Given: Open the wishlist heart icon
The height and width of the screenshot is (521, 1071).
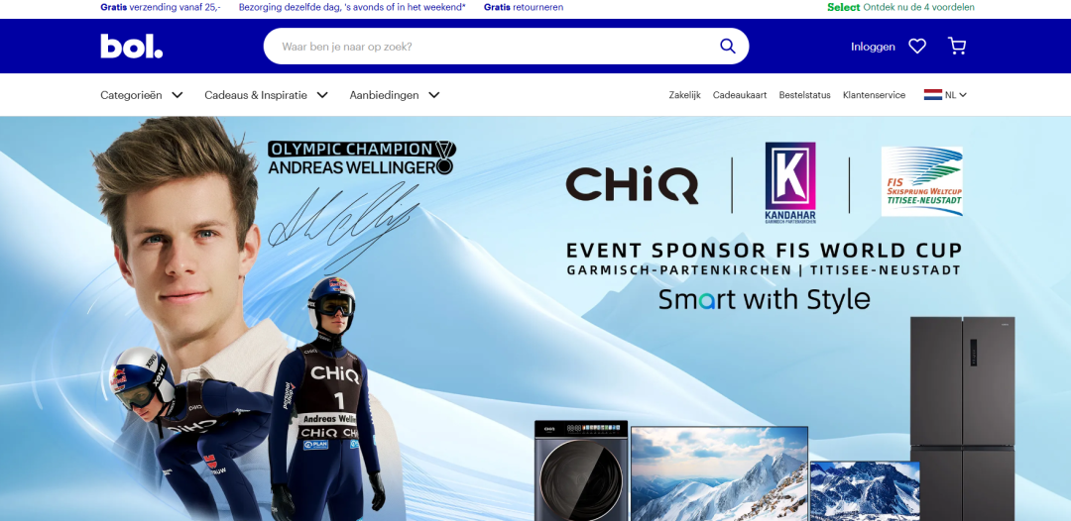Looking at the screenshot, I should [x=917, y=47].
